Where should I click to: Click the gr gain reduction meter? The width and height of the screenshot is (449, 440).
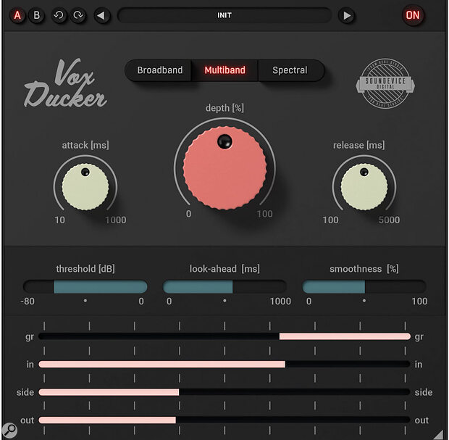224,336
